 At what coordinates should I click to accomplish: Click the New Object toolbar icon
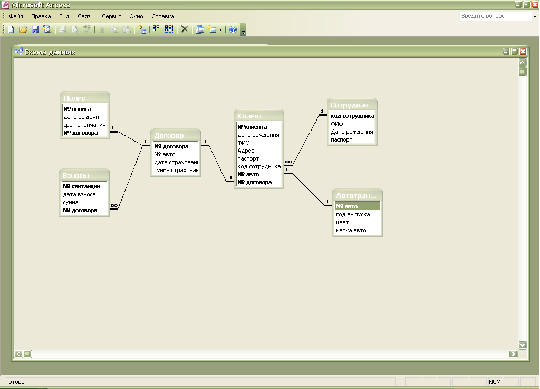(213, 29)
